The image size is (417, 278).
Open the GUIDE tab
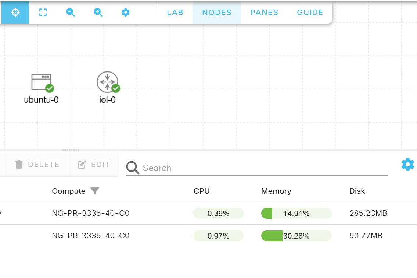(310, 13)
